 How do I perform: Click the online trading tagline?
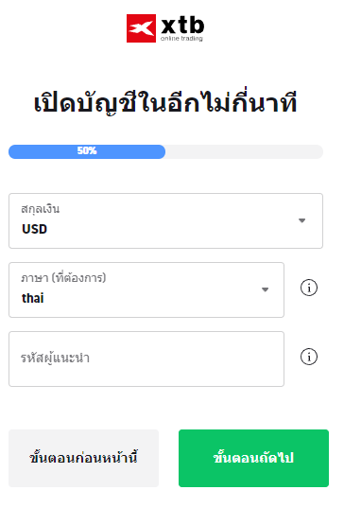(181, 39)
